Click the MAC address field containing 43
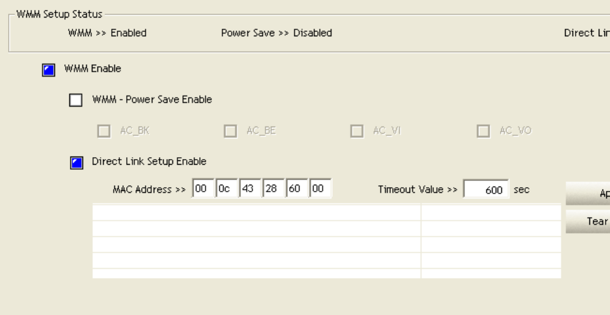This screenshot has width=610, height=315. coord(248,190)
